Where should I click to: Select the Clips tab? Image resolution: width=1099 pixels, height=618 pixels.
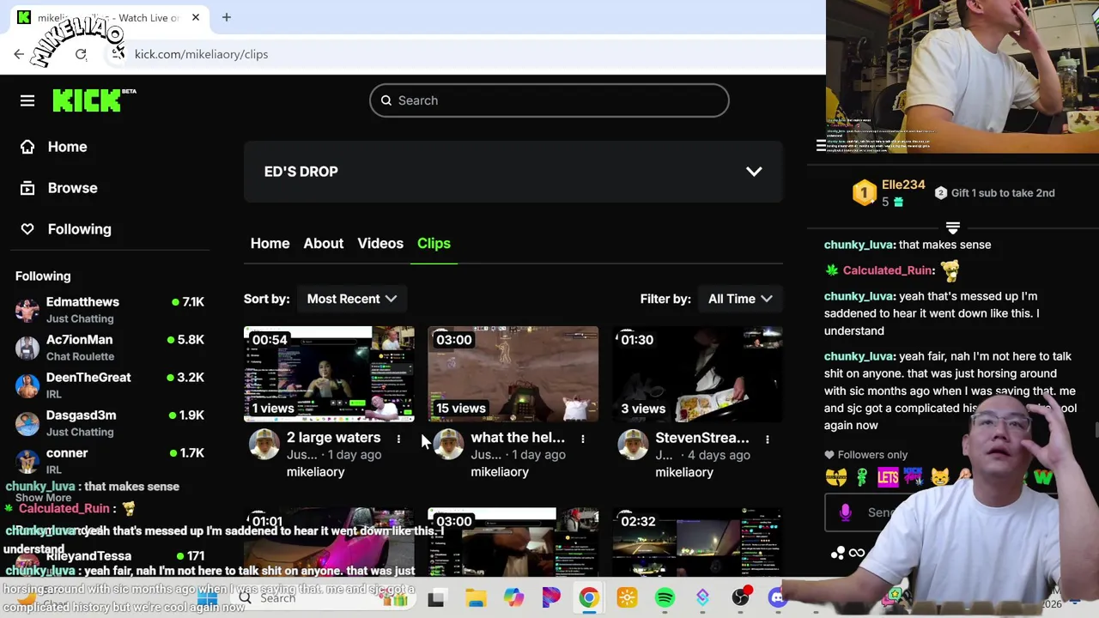pos(434,244)
